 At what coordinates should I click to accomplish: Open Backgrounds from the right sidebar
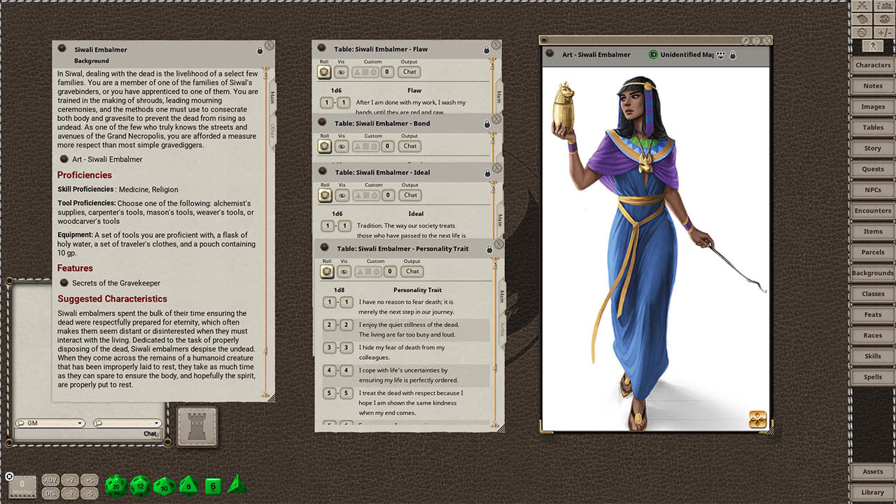tap(872, 273)
